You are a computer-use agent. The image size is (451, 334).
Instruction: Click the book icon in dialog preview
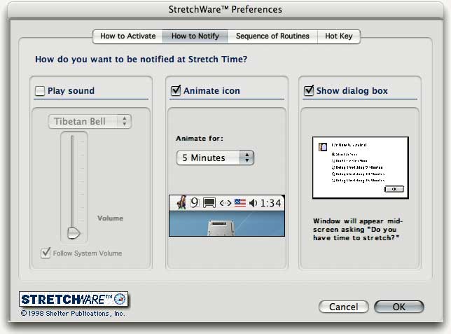[323, 147]
